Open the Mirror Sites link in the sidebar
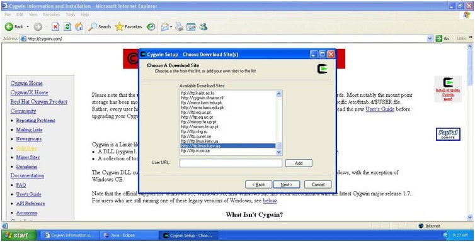475x242 pixels. click(x=28, y=157)
